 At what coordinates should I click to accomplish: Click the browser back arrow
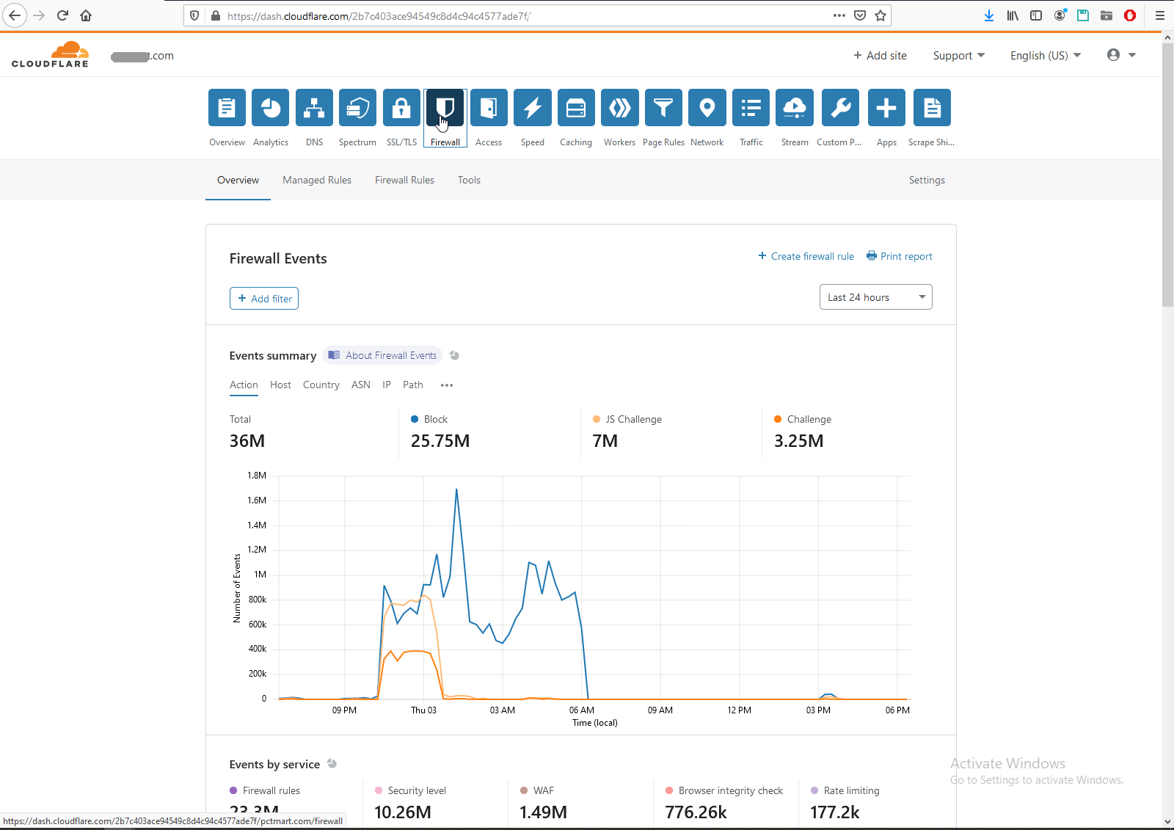click(15, 15)
